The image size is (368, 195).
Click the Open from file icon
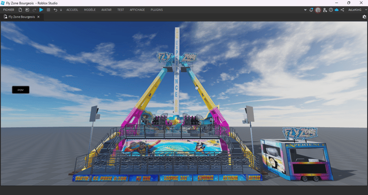(27, 10)
